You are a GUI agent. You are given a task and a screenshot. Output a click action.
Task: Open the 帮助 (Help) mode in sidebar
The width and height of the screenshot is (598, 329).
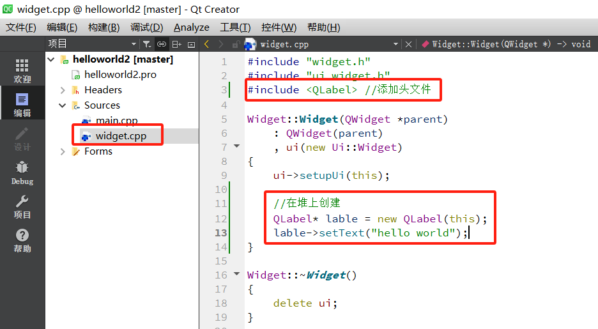coord(22,240)
